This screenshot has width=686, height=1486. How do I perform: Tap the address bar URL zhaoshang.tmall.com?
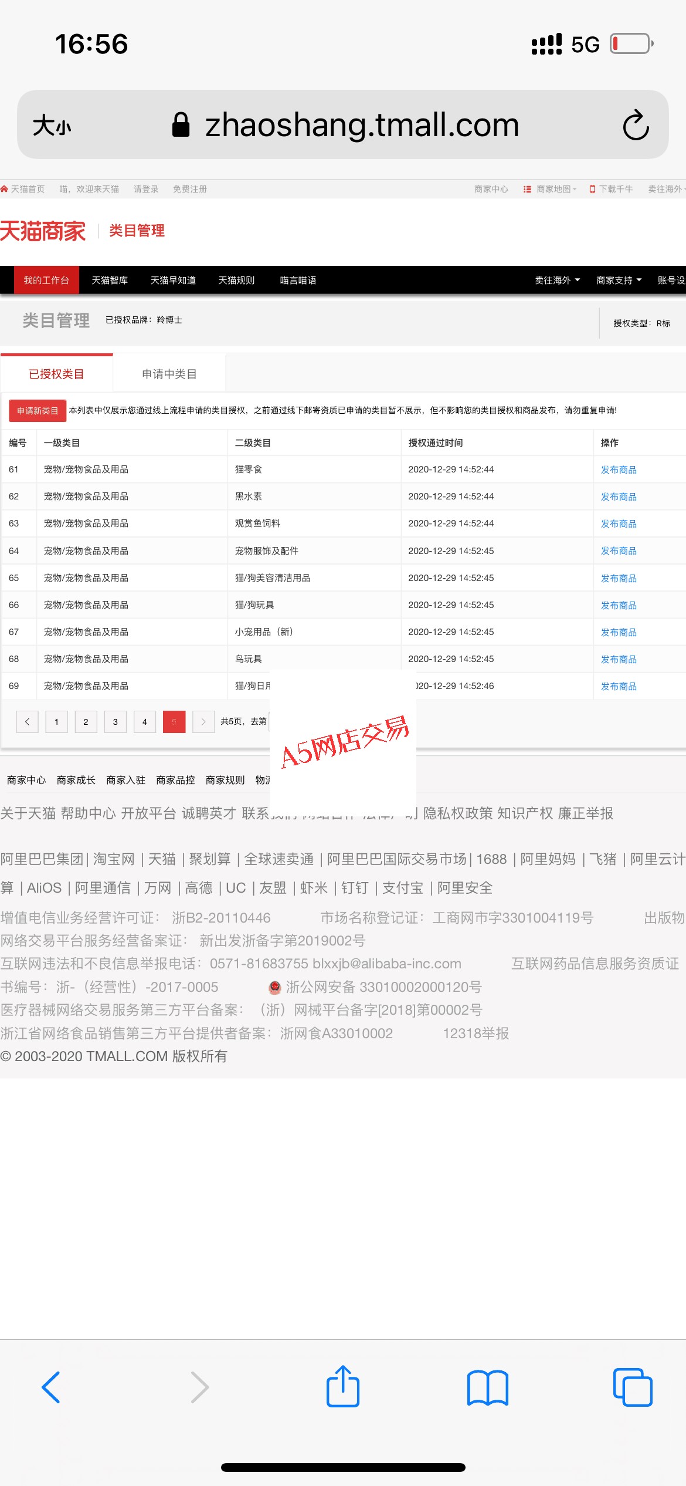(x=362, y=124)
